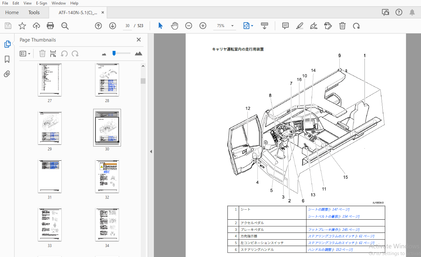Activate the hand pan tool
Image resolution: width=421 pixels, height=257 pixels.
(x=175, y=26)
